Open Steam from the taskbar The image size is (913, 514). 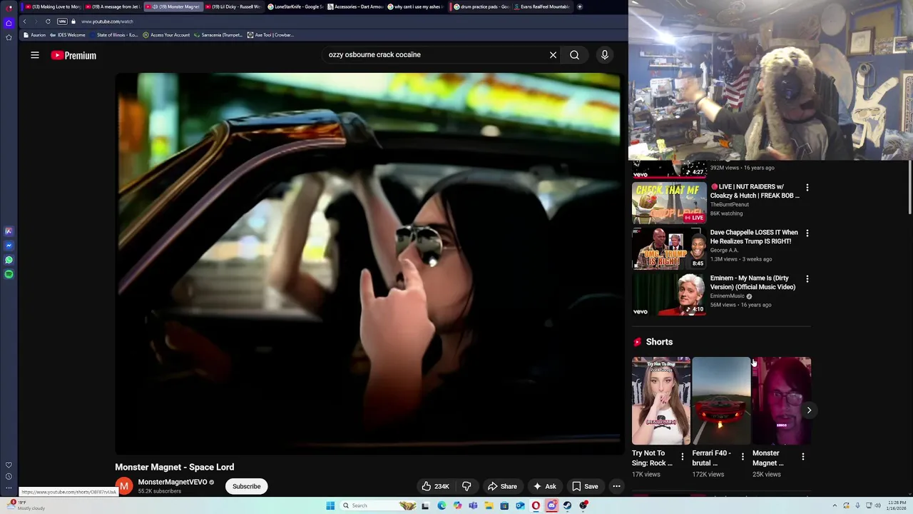coord(567,505)
